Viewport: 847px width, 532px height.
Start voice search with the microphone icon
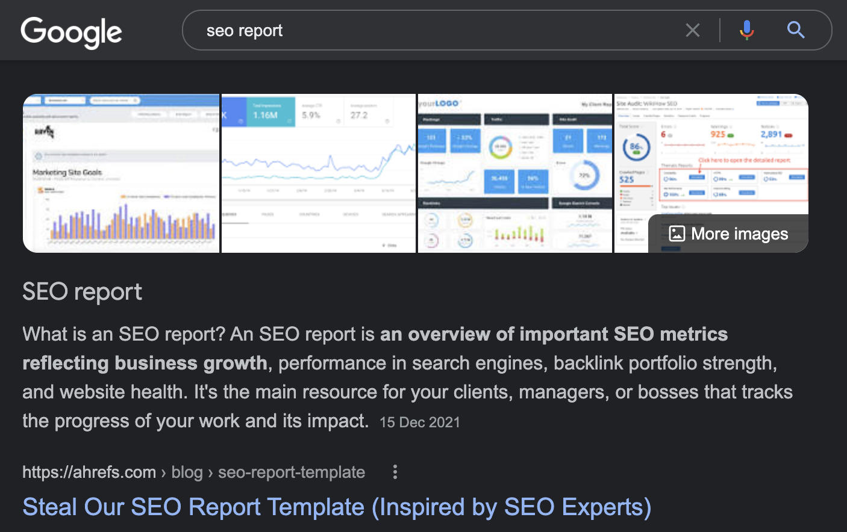746,30
